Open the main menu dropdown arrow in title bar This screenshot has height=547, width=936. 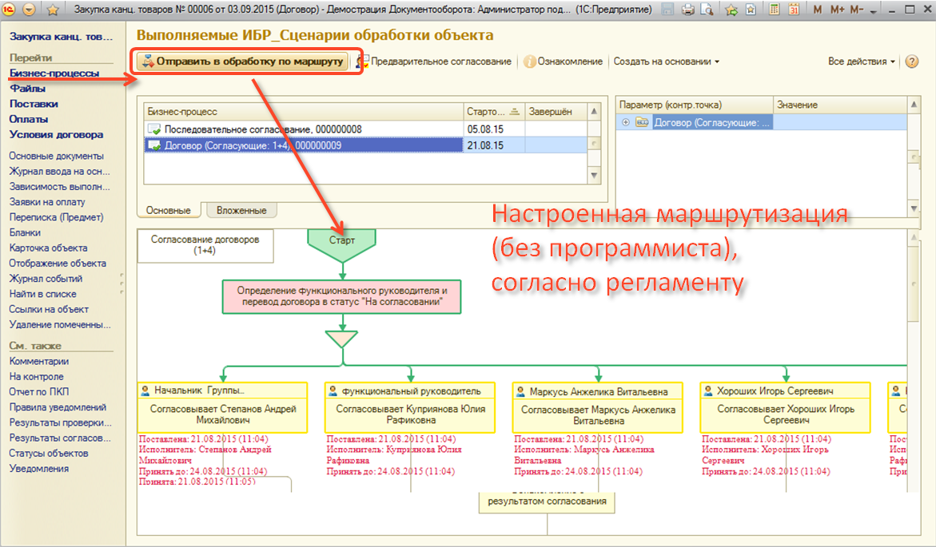pos(30,10)
